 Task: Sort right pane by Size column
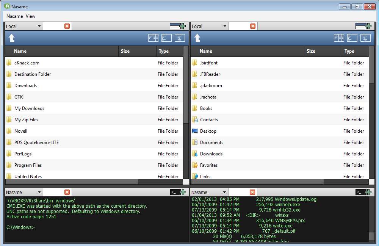tap(323, 51)
